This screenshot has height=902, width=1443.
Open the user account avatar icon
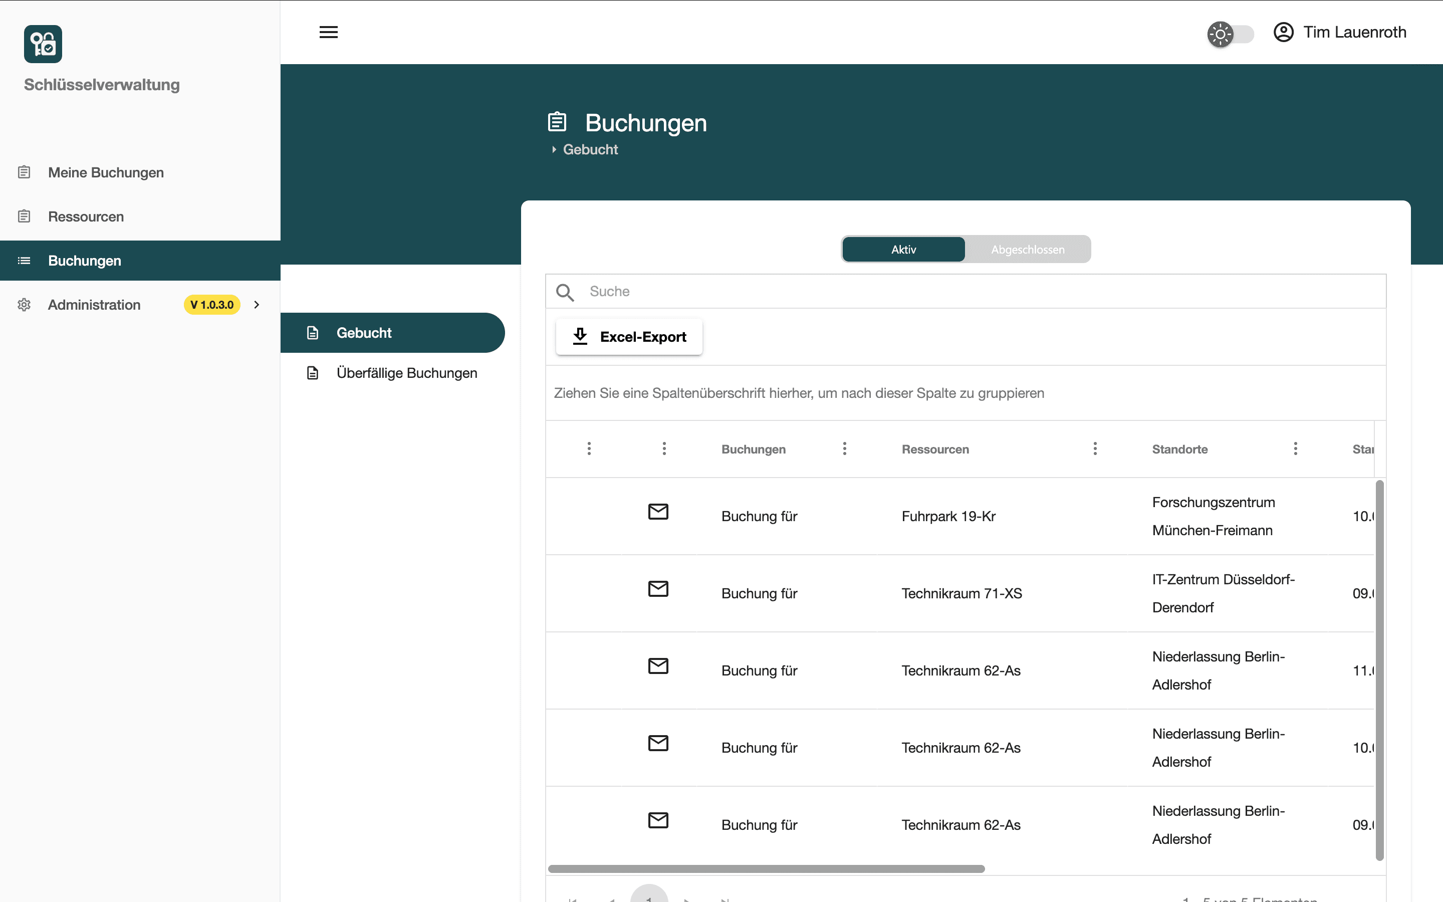click(1283, 32)
